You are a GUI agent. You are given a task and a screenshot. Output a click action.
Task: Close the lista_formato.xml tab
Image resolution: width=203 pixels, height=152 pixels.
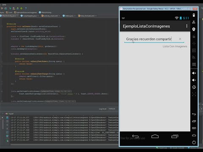click(x=96, y=16)
